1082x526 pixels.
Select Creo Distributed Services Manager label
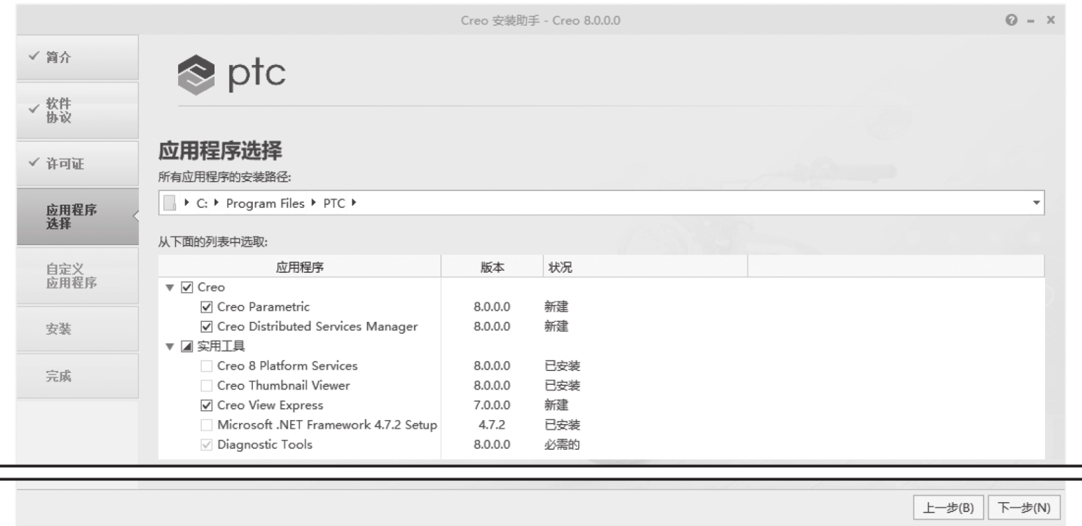pos(317,327)
